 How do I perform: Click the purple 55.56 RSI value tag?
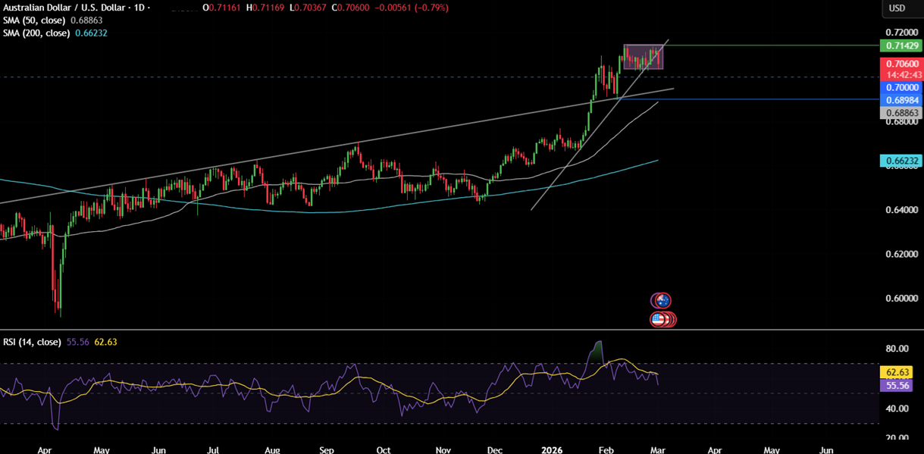tap(901, 385)
